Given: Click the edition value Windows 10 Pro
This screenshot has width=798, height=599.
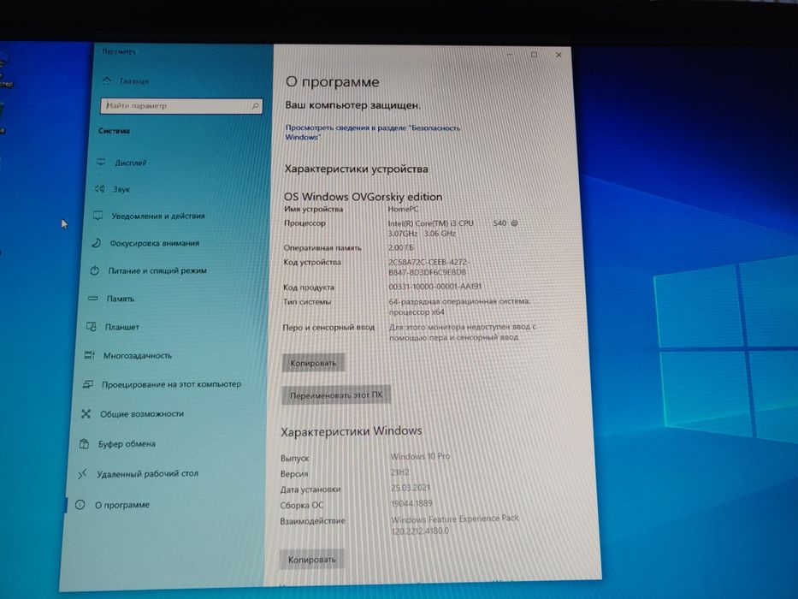Looking at the screenshot, I should [x=420, y=456].
